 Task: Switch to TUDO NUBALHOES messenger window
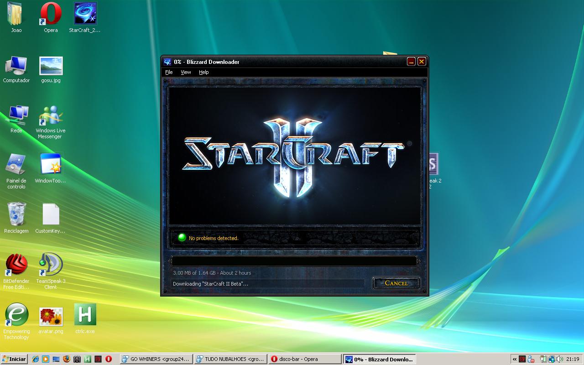230,359
